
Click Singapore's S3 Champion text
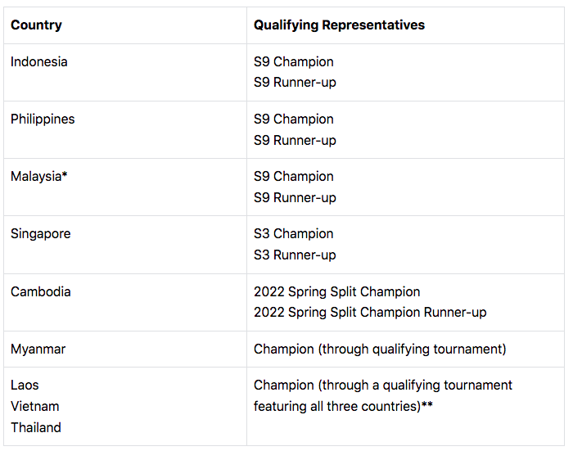[x=293, y=234]
